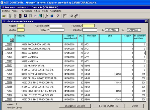Click the telephone toolbar icon

pos(76,16)
